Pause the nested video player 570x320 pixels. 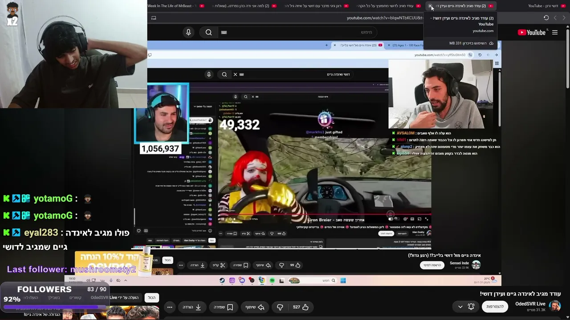point(222,219)
